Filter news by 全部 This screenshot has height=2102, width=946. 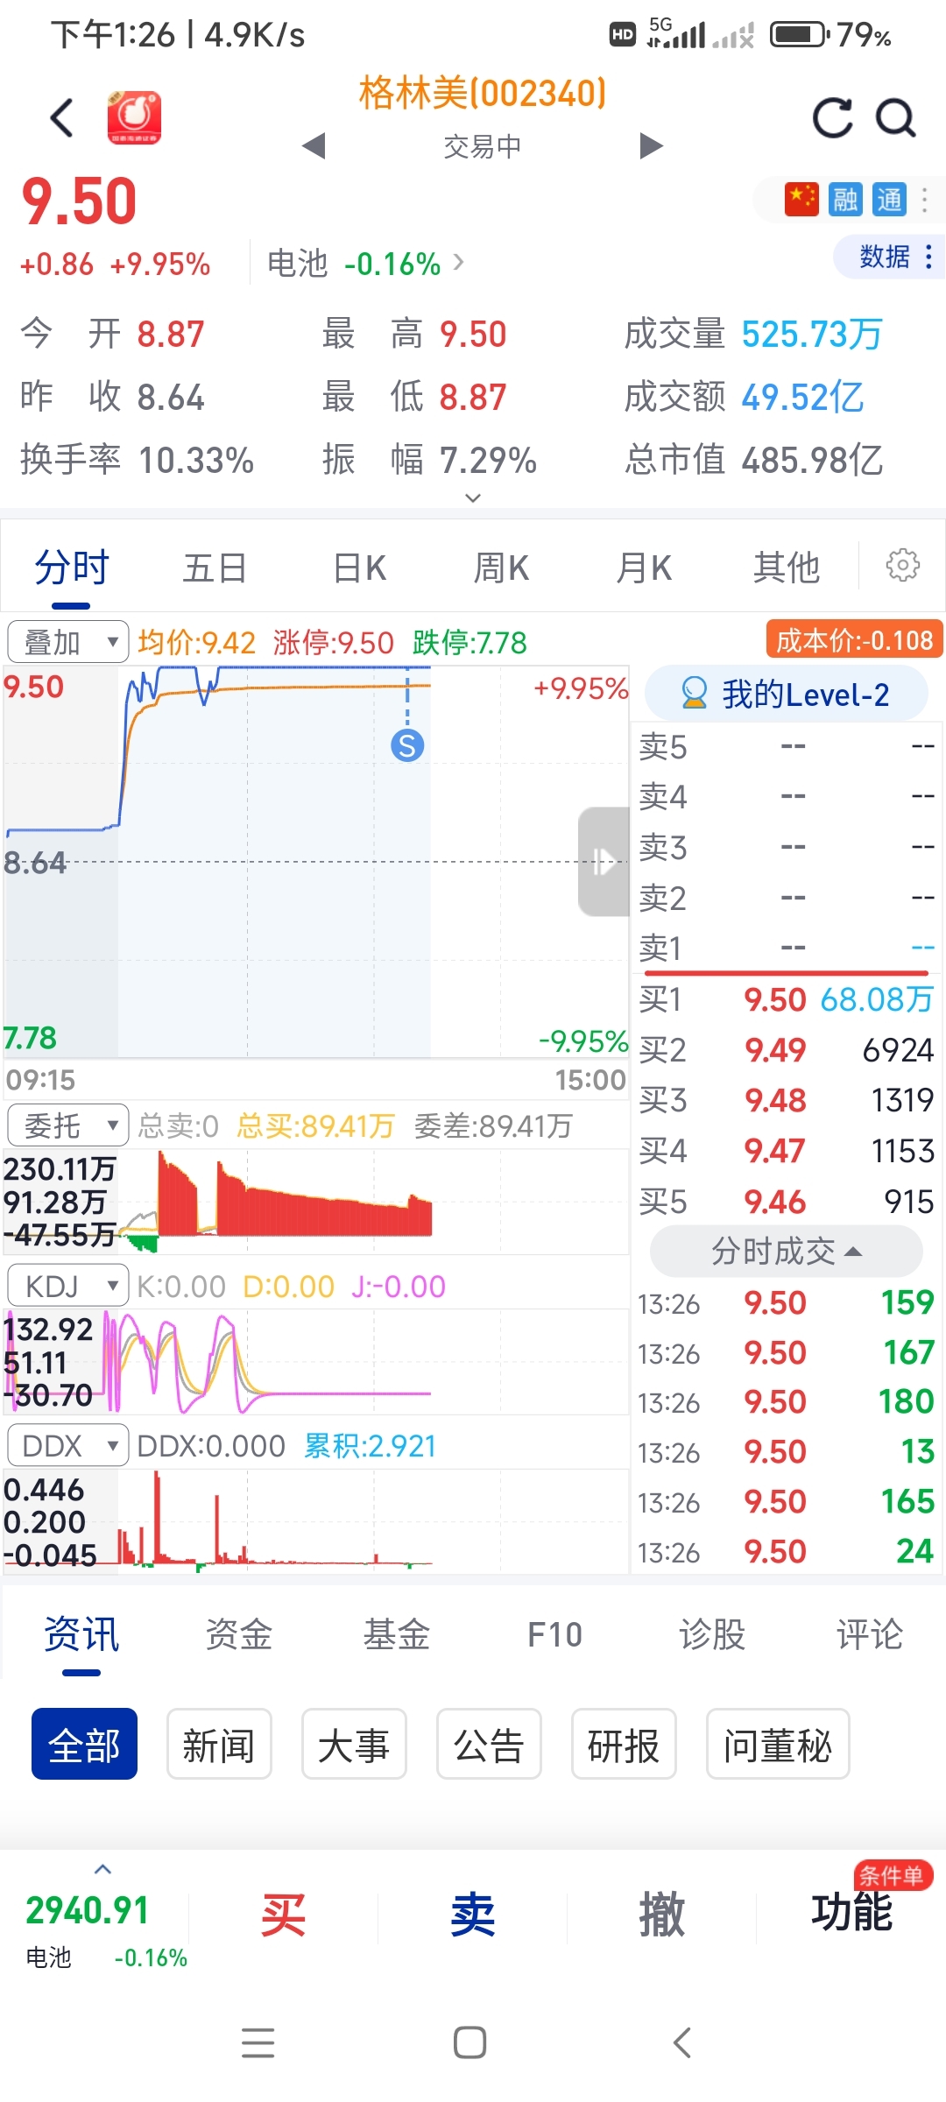tap(84, 1745)
